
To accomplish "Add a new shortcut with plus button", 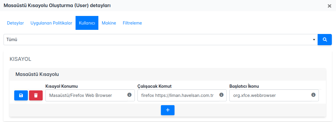I will (x=168, y=110).
